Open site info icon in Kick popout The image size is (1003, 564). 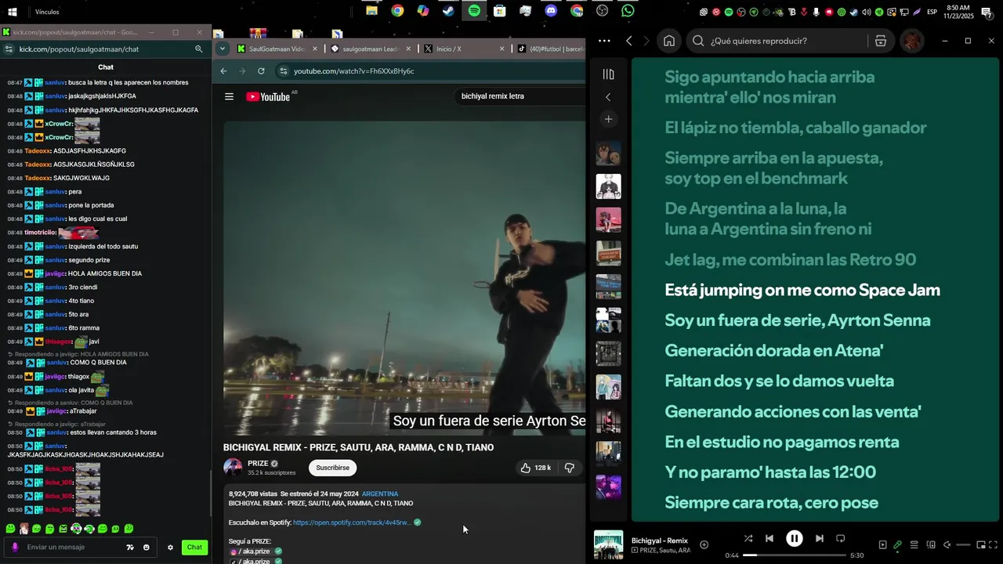click(x=9, y=49)
